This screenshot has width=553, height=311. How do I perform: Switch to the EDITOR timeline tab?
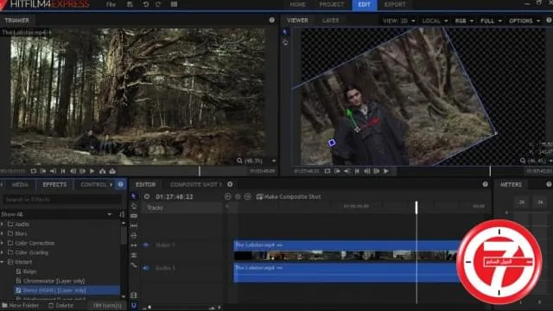(x=145, y=184)
